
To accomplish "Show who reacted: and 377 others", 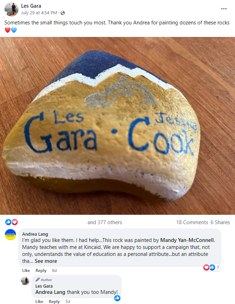I will 104,222.
